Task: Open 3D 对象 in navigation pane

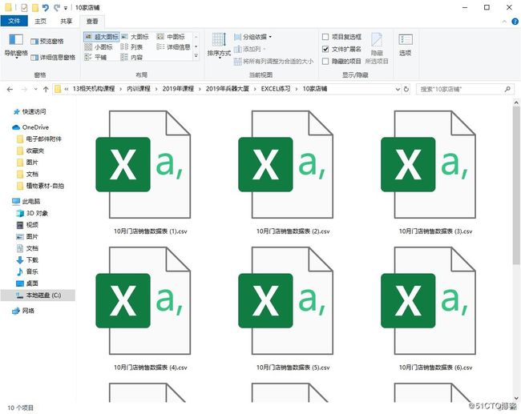Action: [32, 213]
